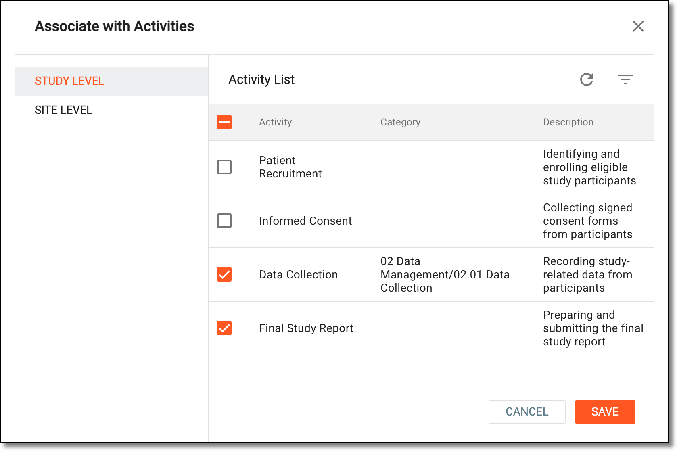Click 'Identifying and enrolling eligible study participants' description
The image size is (677, 451).
pyautogui.click(x=589, y=167)
